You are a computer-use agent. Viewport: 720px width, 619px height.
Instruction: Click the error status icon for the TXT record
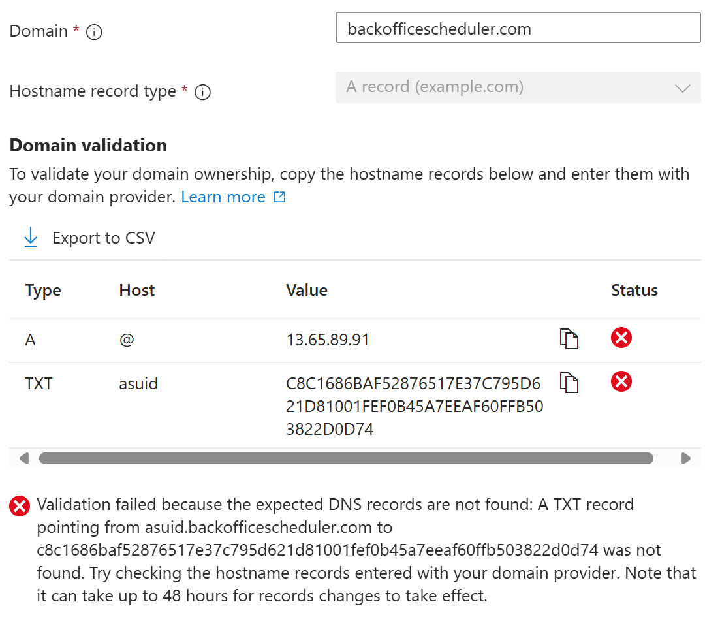pos(620,381)
